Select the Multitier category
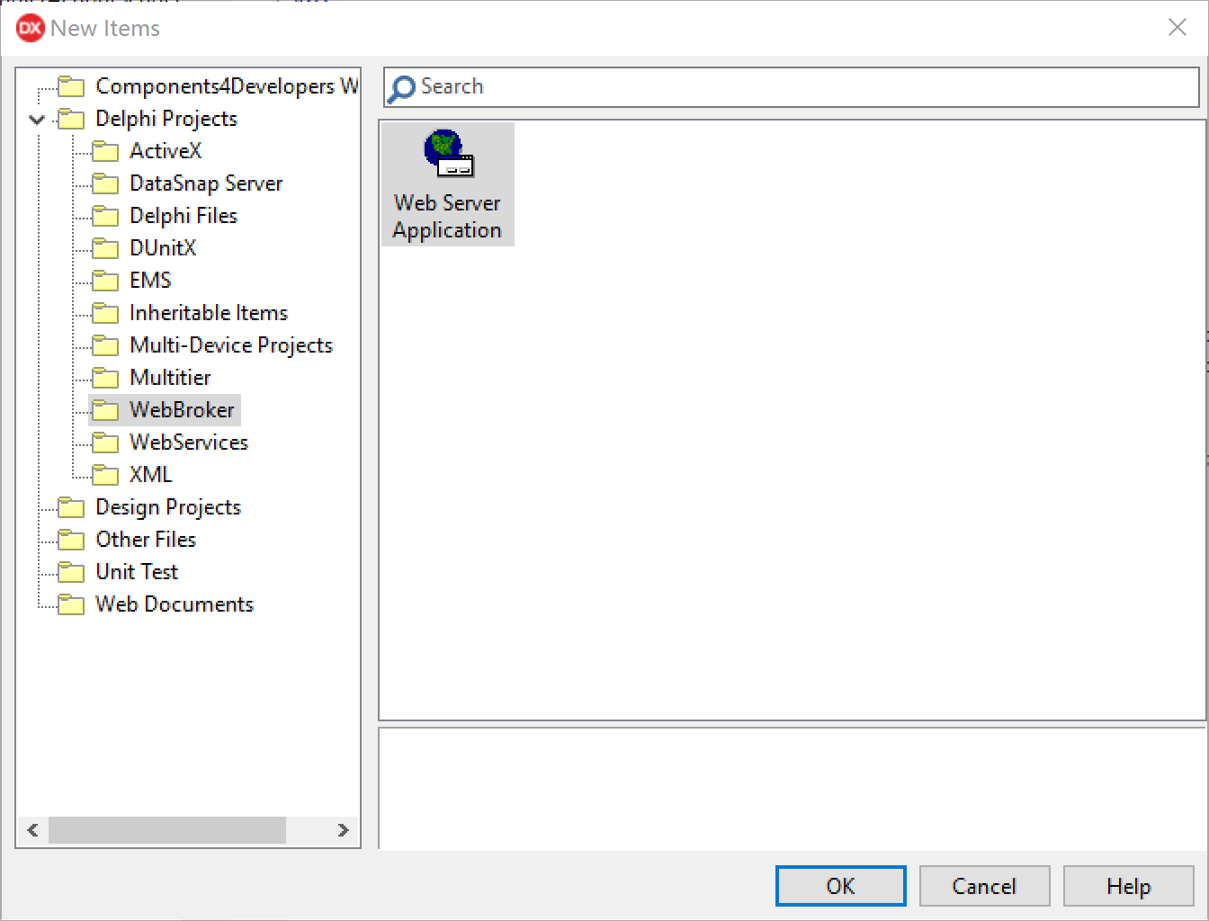1209x921 pixels. tap(170, 378)
